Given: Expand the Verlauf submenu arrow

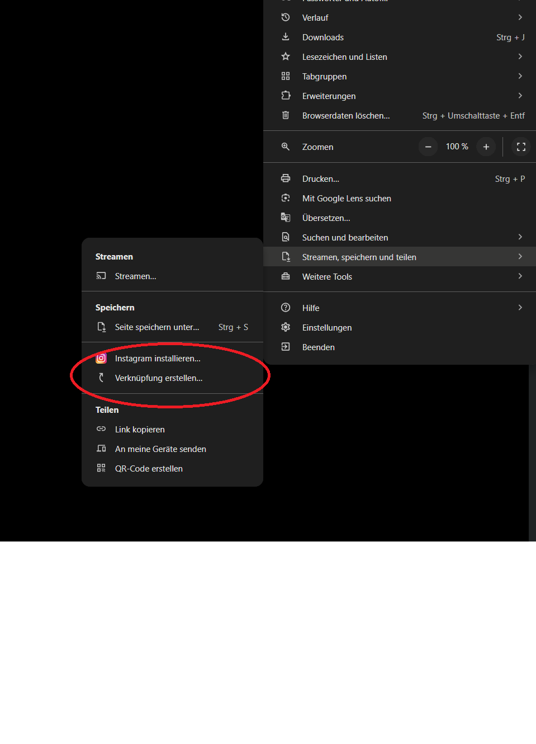Looking at the screenshot, I should tap(520, 17).
